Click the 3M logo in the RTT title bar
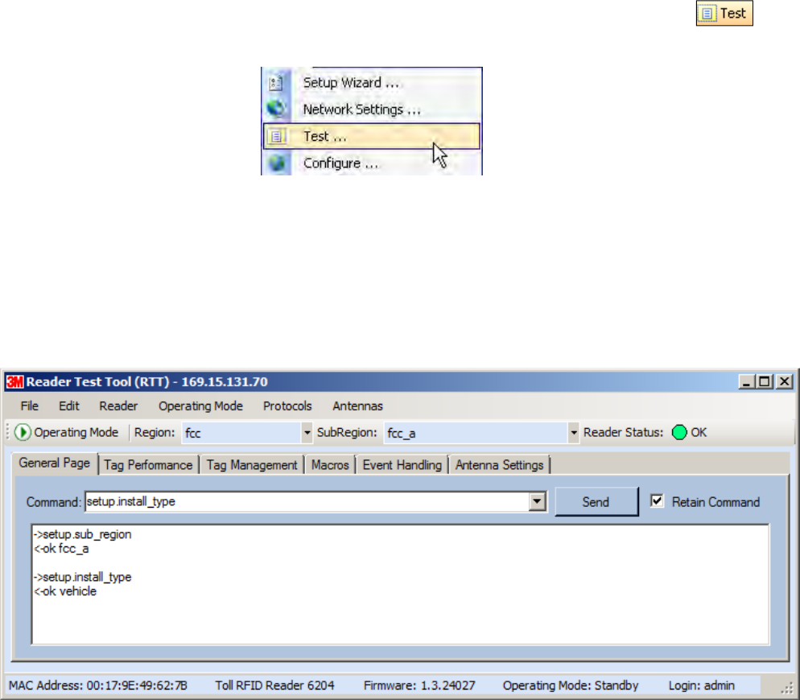800x700 pixels. (14, 381)
